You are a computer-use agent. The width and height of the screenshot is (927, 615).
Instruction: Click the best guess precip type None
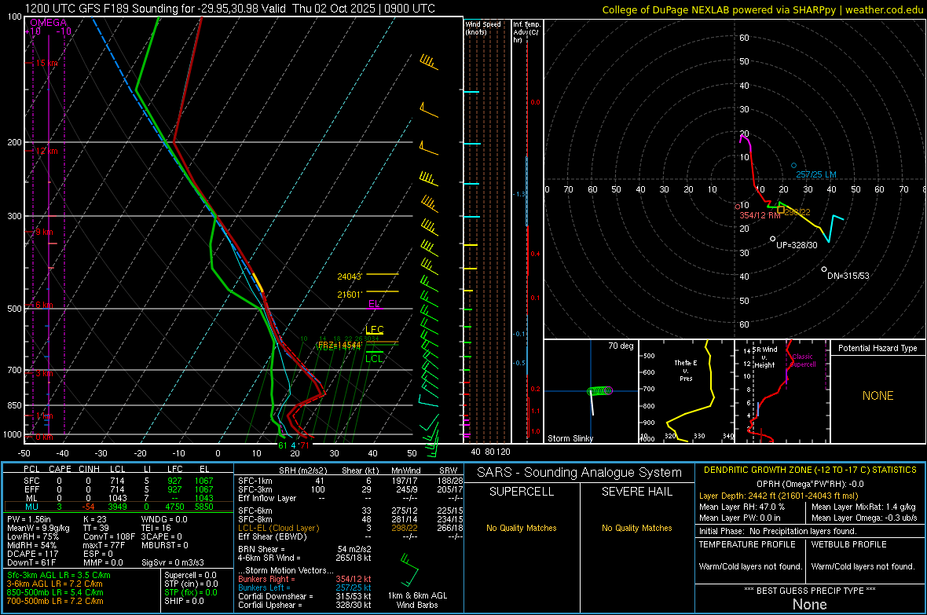[x=809, y=604]
